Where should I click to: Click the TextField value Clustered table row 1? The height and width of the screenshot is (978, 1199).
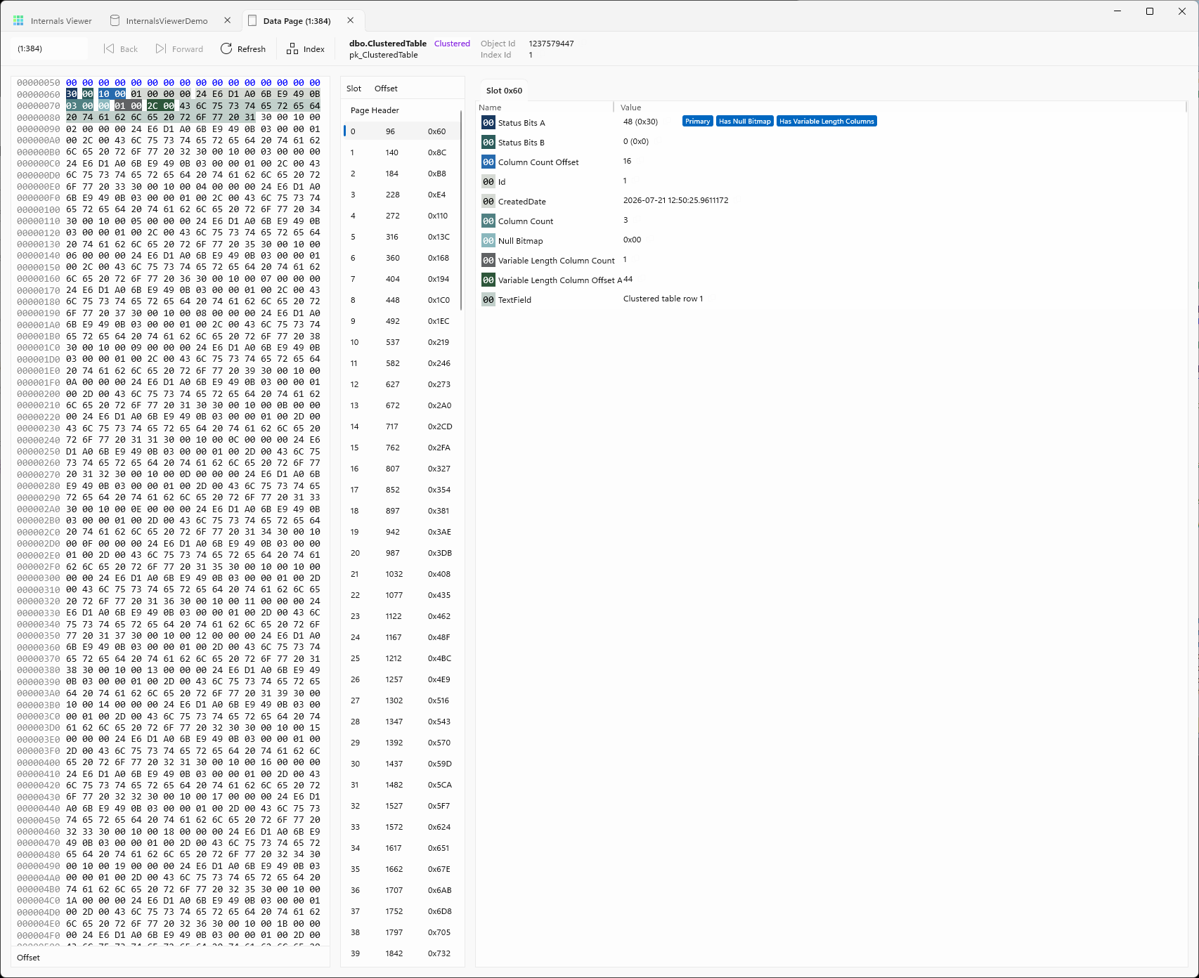tap(663, 299)
